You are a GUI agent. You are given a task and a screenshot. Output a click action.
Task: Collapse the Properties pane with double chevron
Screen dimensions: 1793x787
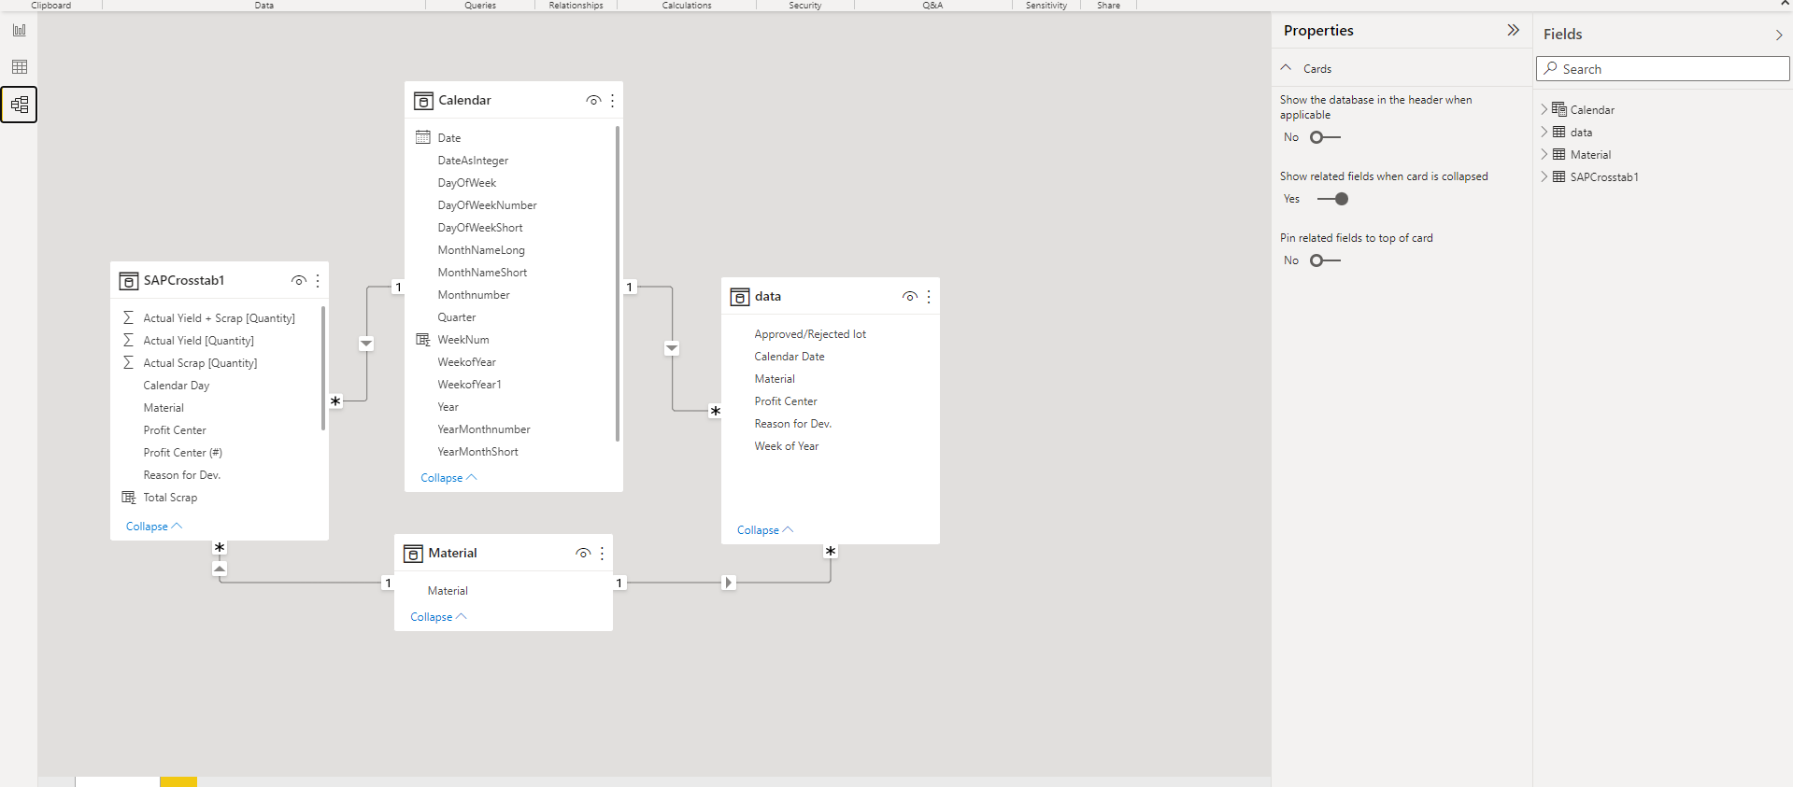(1514, 31)
